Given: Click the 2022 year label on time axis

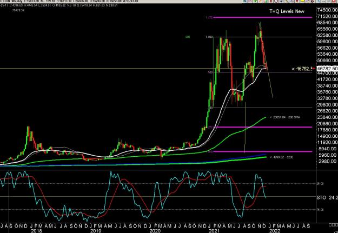Looking at the screenshot, I should pyautogui.click(x=275, y=231).
